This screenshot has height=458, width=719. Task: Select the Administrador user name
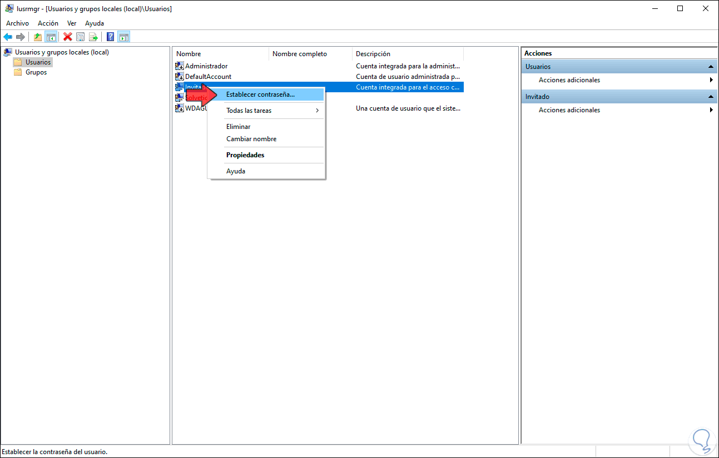click(206, 66)
